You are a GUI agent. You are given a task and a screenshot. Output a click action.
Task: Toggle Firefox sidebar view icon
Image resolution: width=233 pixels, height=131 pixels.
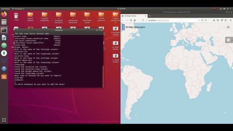[x=218, y=20]
